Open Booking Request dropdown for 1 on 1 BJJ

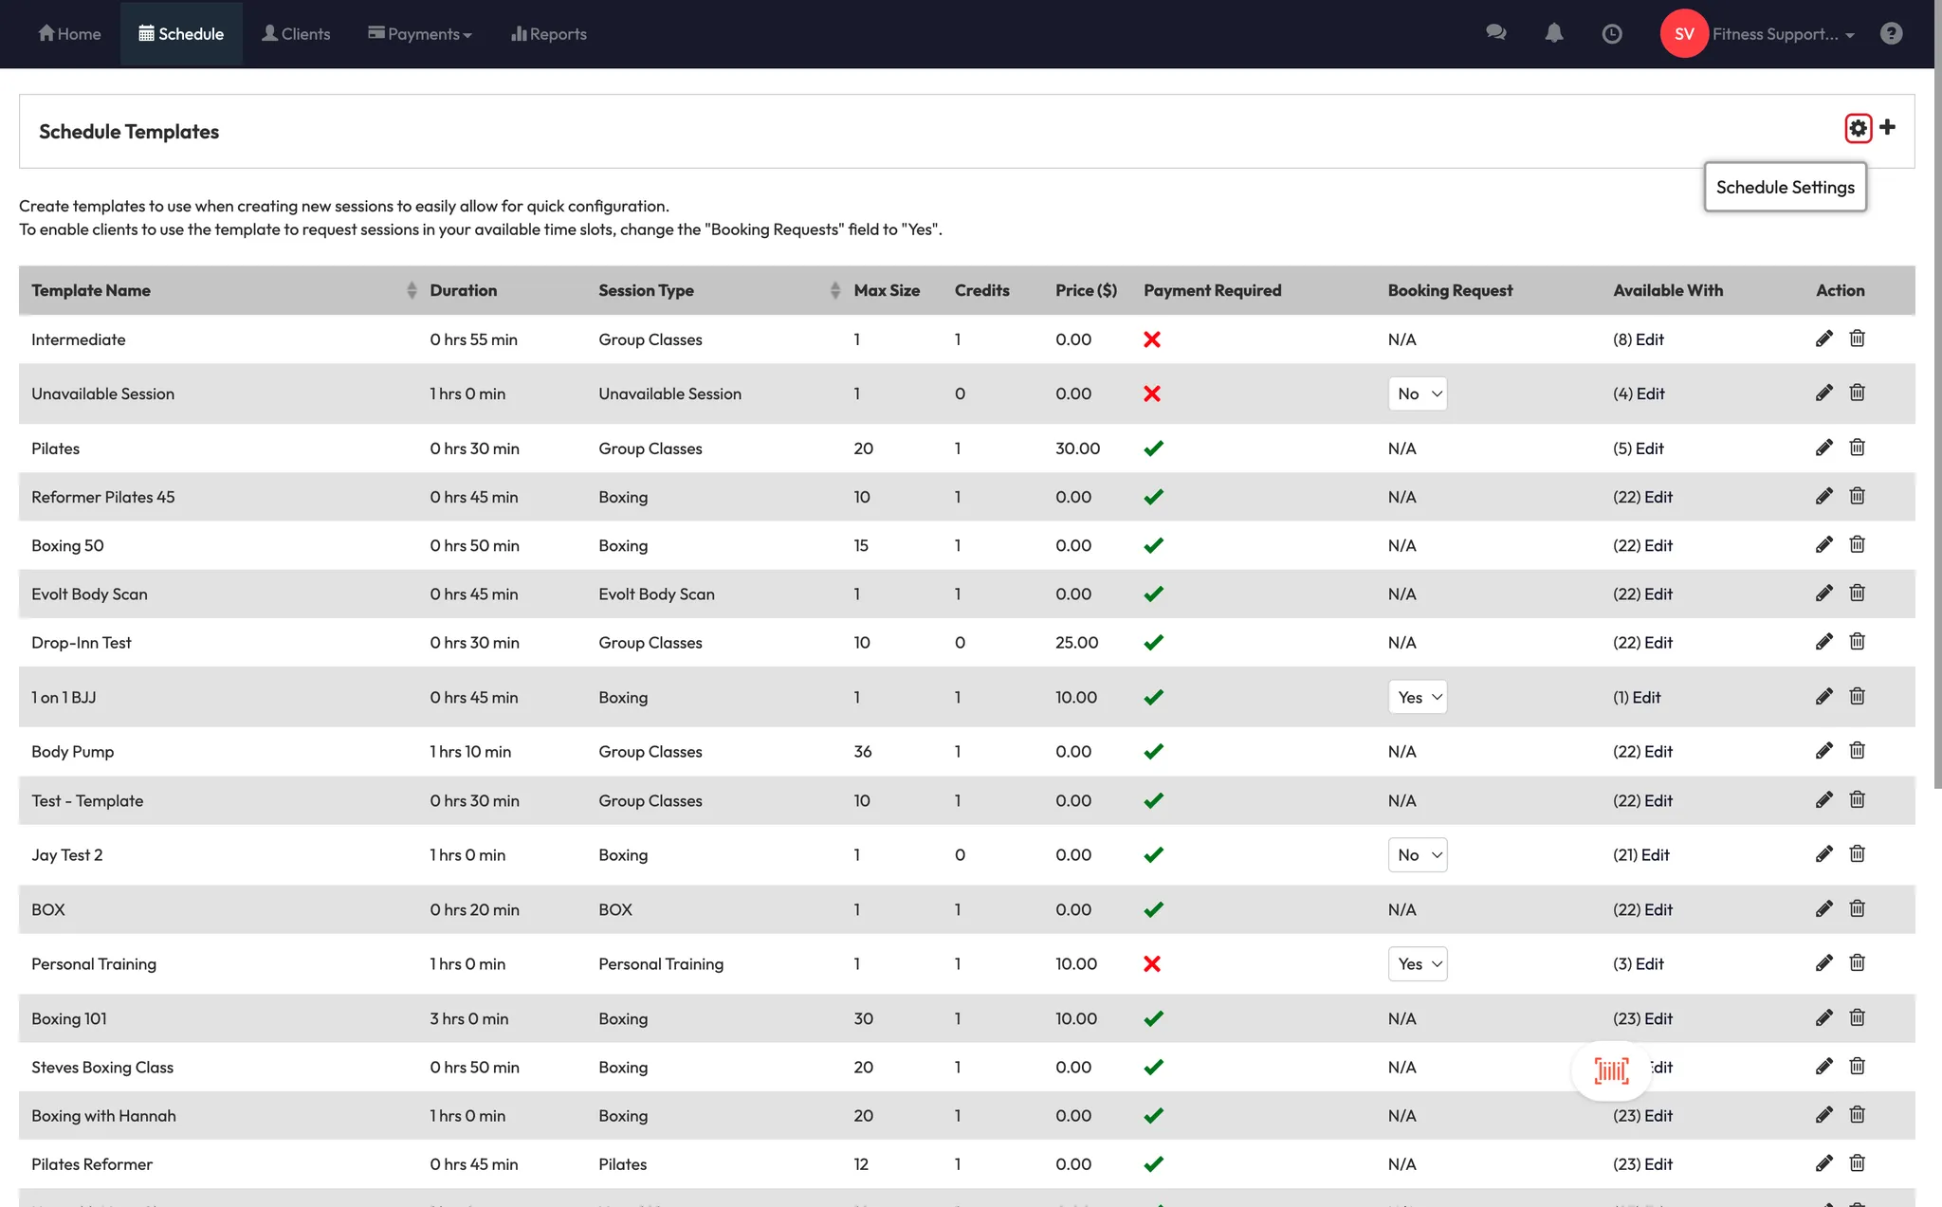[x=1417, y=697]
